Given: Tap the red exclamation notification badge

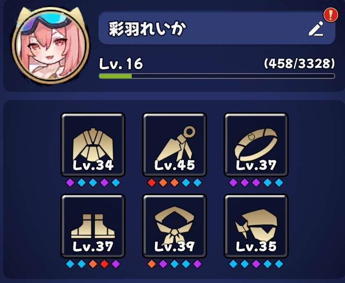Looking at the screenshot, I should 330,15.
